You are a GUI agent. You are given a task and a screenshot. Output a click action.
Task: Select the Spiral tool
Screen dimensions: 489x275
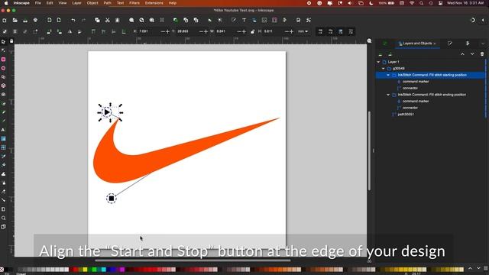coord(3,94)
